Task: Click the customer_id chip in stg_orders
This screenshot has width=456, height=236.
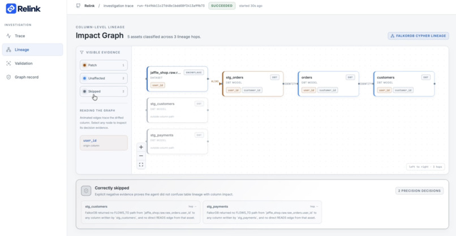Action: [x=252, y=90]
